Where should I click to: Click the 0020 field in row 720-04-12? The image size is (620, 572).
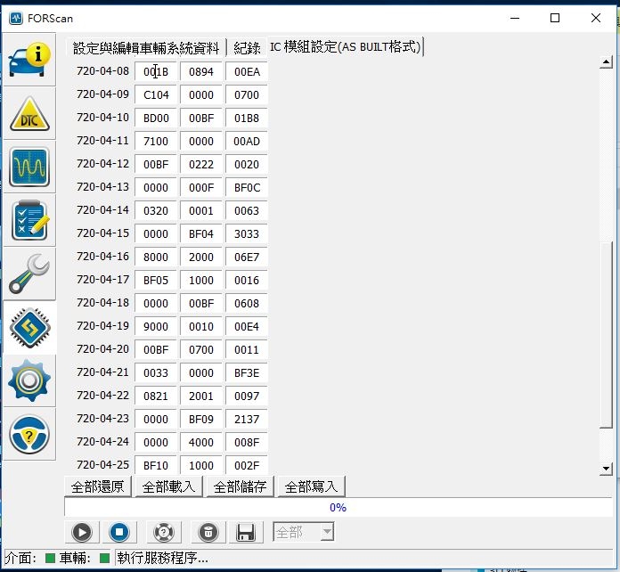247,164
